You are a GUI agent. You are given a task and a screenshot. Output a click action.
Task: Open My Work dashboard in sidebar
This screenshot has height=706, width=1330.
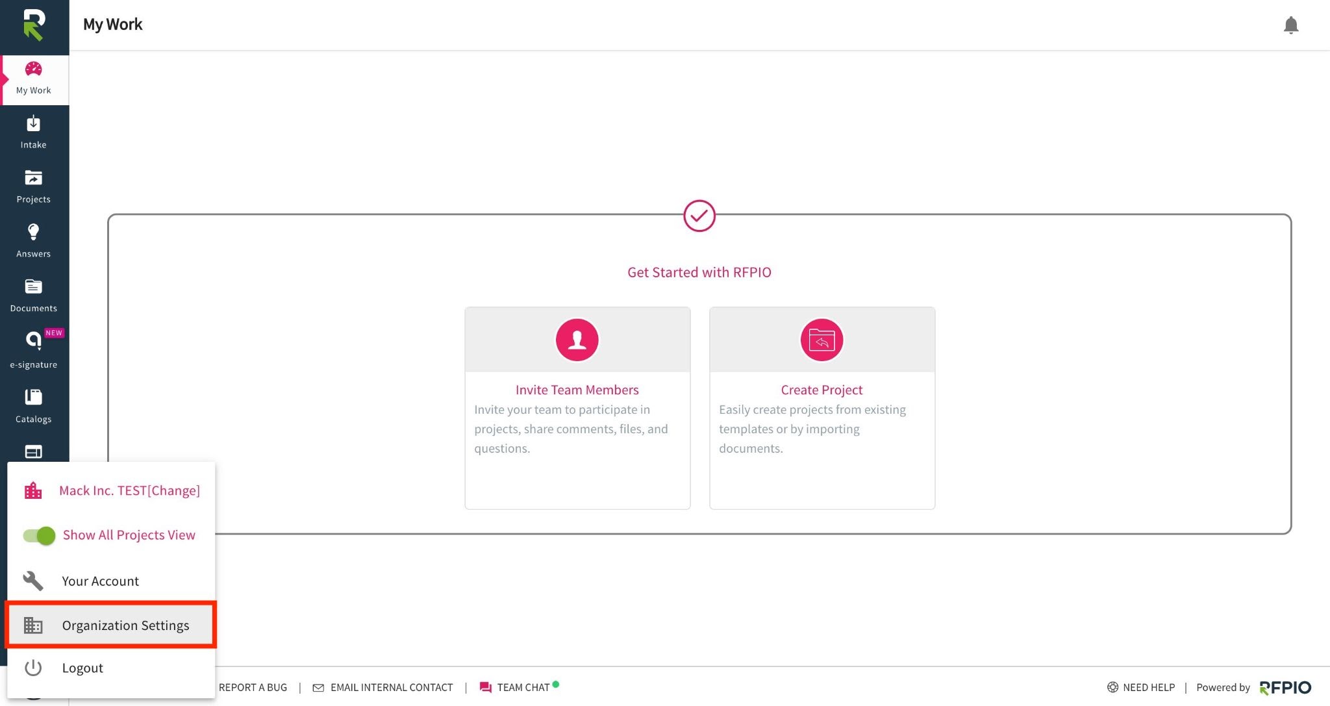[34, 79]
